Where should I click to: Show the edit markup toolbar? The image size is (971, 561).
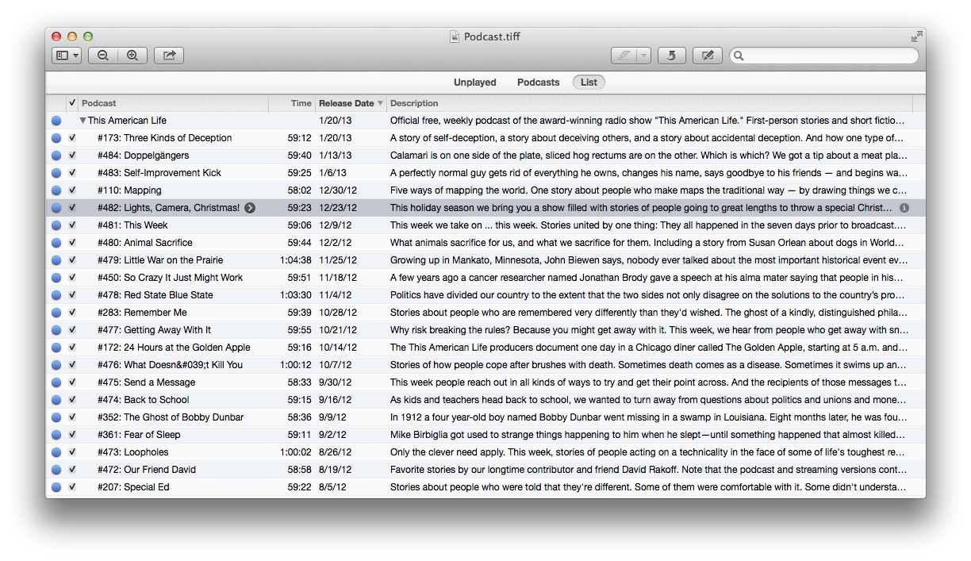pyautogui.click(x=708, y=56)
